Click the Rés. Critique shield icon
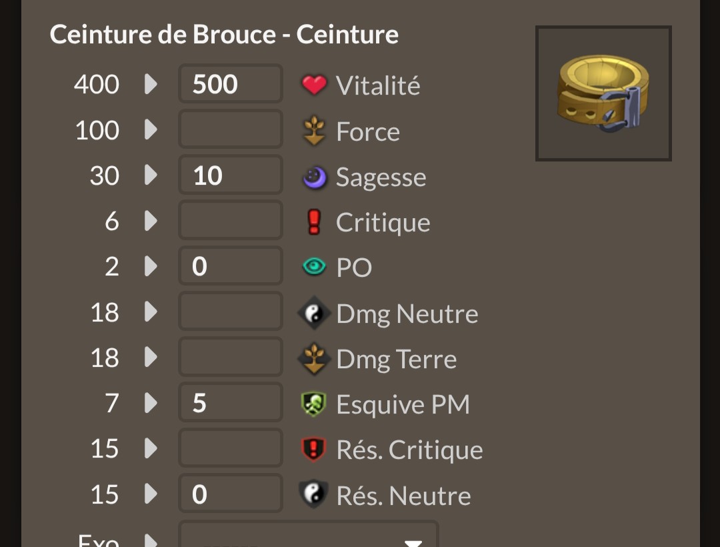 [x=313, y=448]
